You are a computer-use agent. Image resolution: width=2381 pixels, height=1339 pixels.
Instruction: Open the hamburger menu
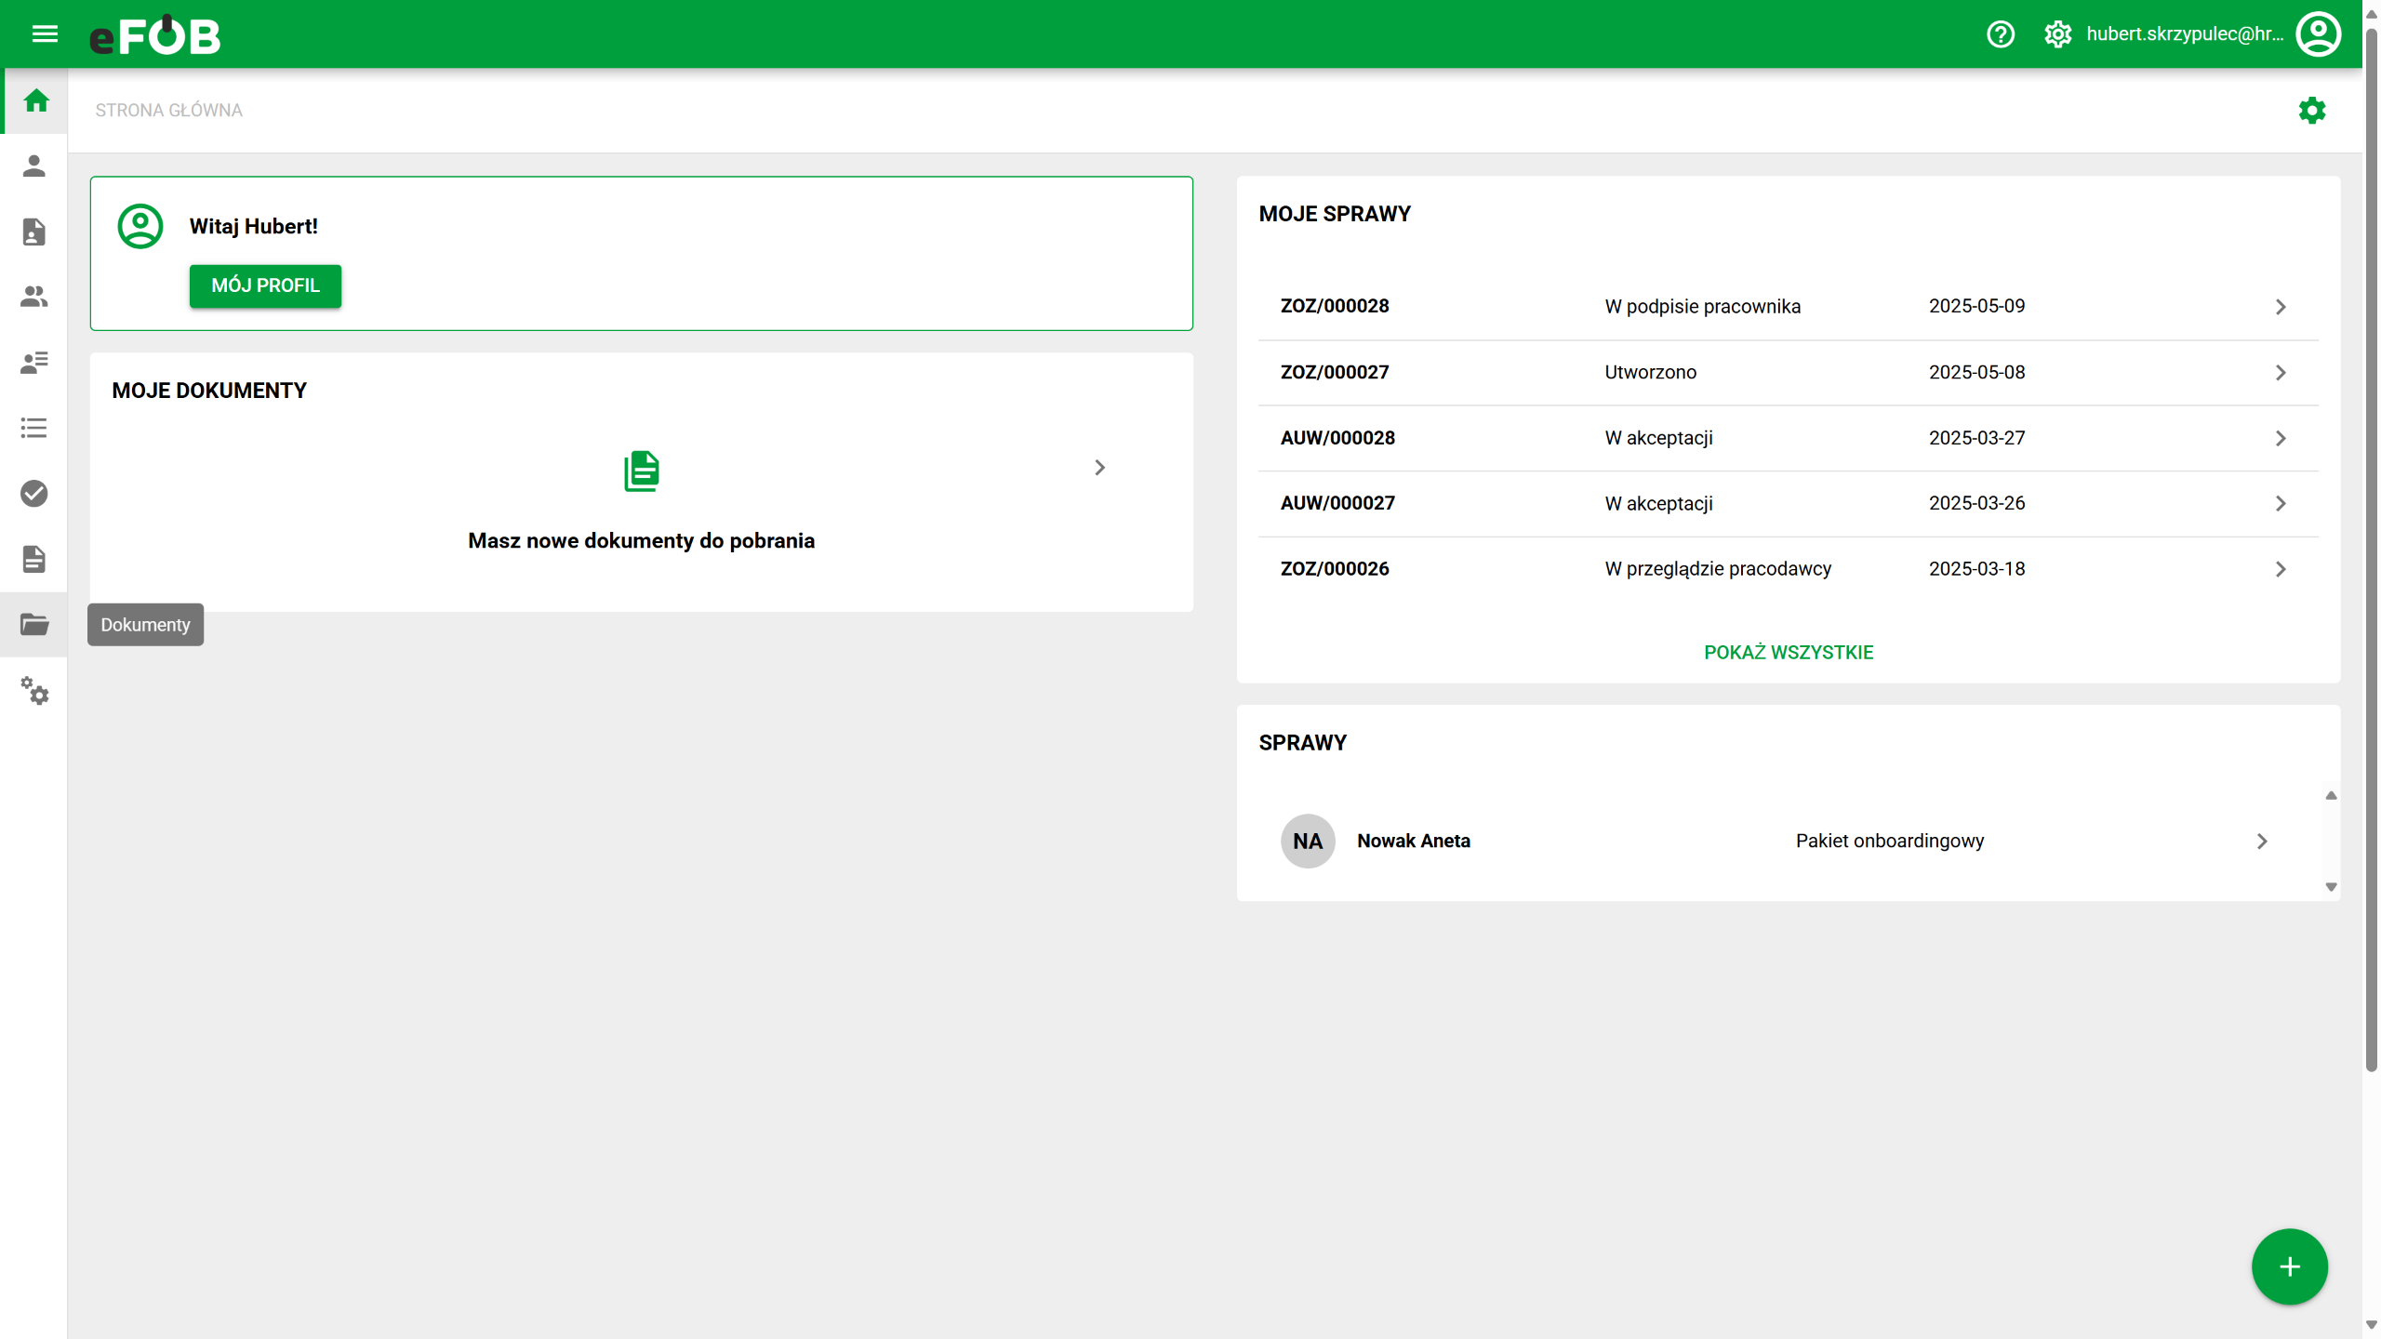45,34
